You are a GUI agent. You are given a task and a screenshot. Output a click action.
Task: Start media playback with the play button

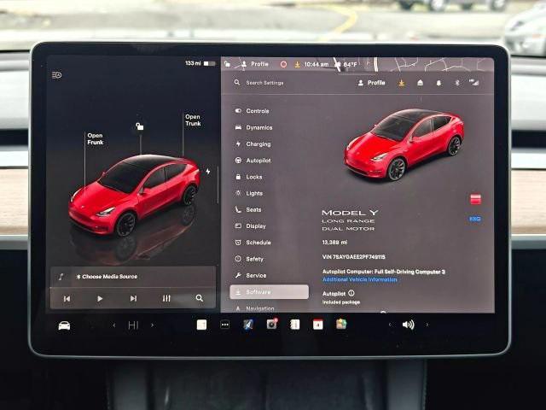point(100,298)
